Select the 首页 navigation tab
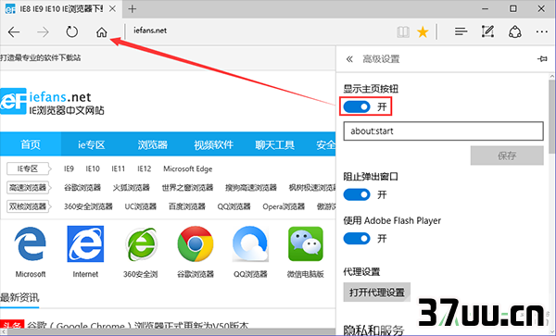The height and width of the screenshot is (336, 556). tap(31, 144)
